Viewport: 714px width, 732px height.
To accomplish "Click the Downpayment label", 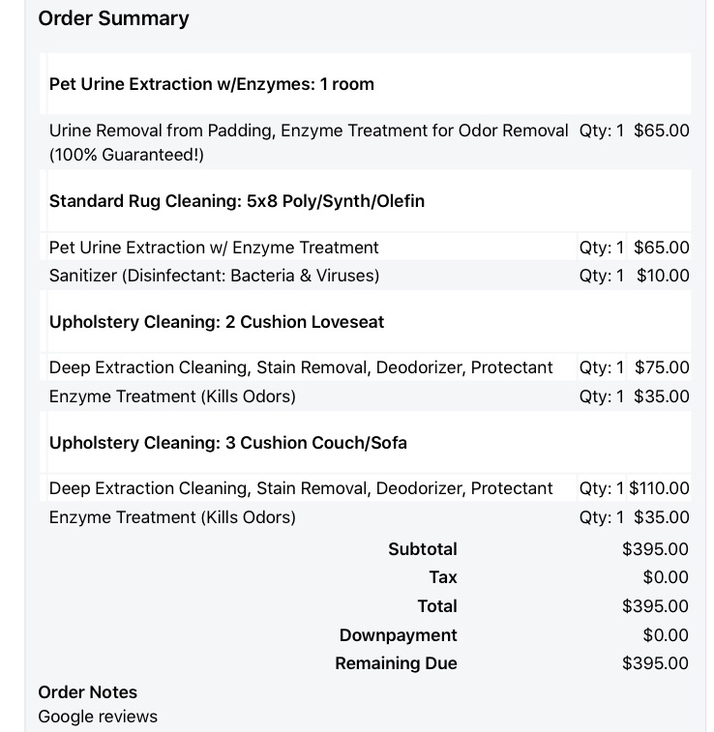I will pyautogui.click(x=399, y=635).
